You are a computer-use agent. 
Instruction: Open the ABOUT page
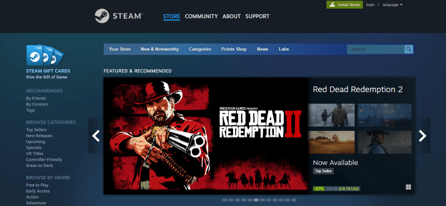pos(232,16)
